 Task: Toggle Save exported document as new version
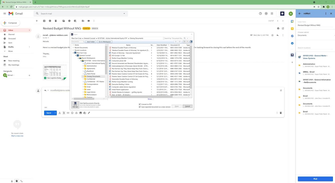pyautogui.click(x=140, y=107)
